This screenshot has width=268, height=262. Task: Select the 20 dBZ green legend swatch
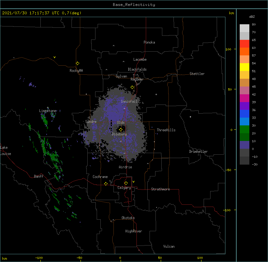click(x=244, y=137)
